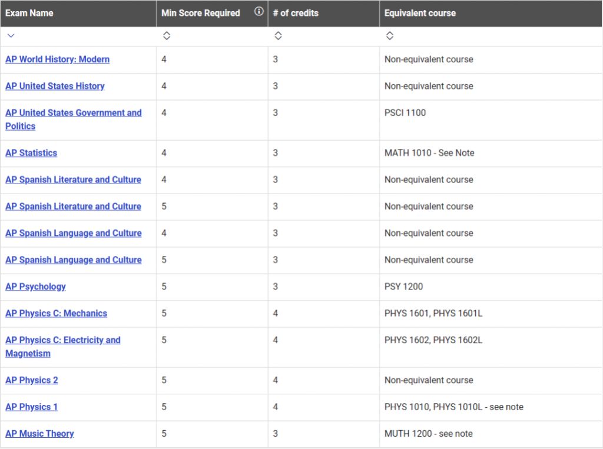This screenshot has height=449, width=603.
Task: Open the AP United States History link
Action: [55, 86]
